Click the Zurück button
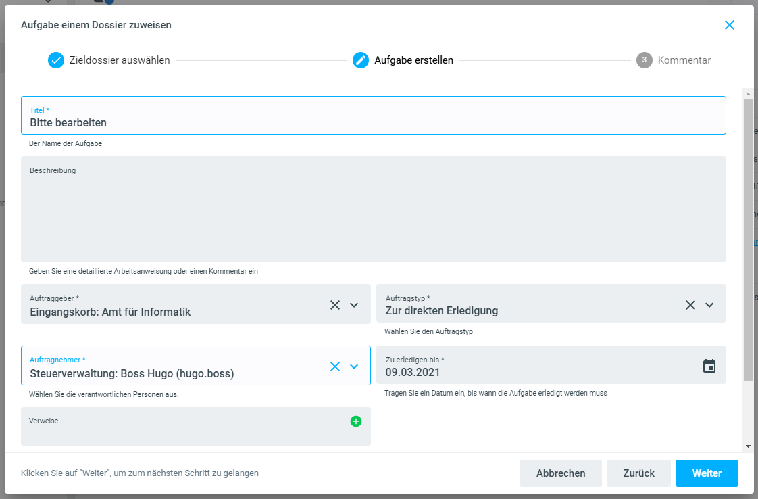This screenshot has width=758, height=499. tap(639, 473)
